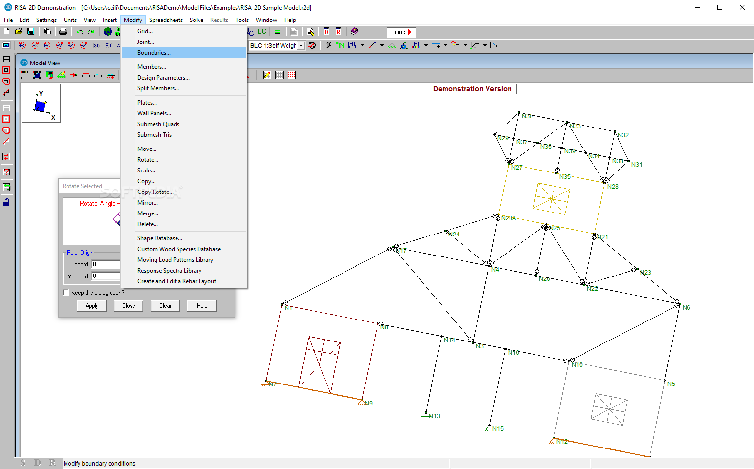This screenshot has width=754, height=469.
Task: Save the model with the floppy disk icon
Action: [31, 31]
